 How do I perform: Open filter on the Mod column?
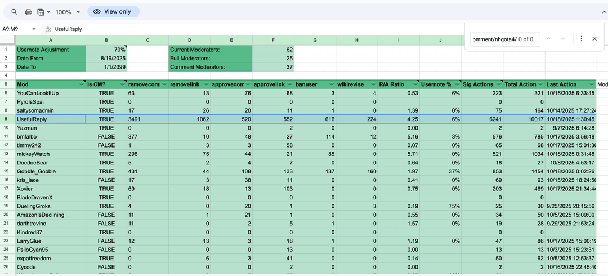tap(81, 84)
